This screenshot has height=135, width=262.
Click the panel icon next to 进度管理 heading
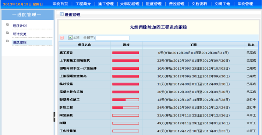coord(62,15)
